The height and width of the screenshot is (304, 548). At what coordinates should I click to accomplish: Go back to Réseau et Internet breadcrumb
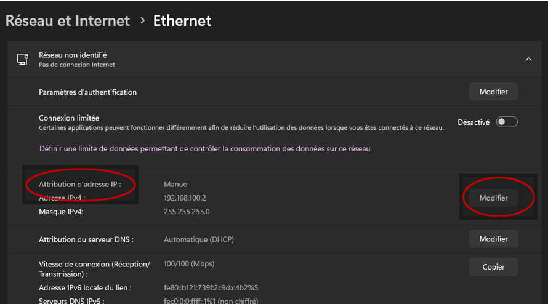click(68, 21)
